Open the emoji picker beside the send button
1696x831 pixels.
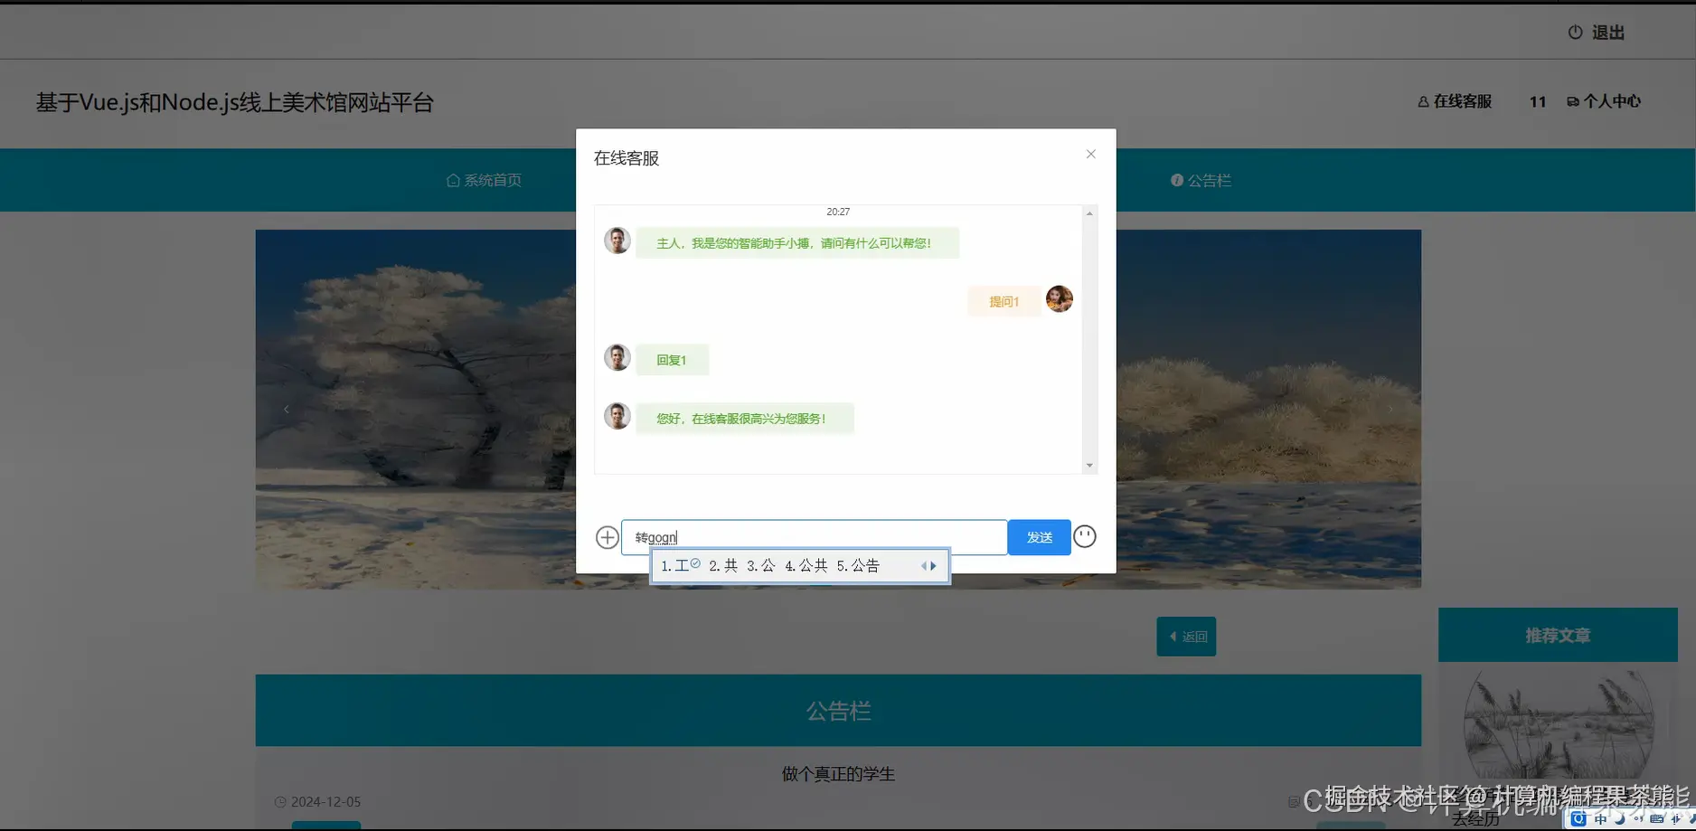(1084, 536)
